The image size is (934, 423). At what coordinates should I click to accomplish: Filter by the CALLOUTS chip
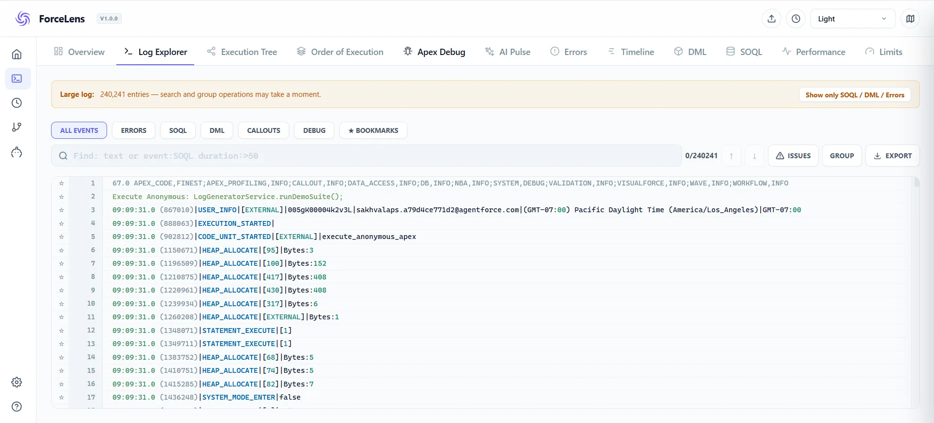pyautogui.click(x=264, y=130)
